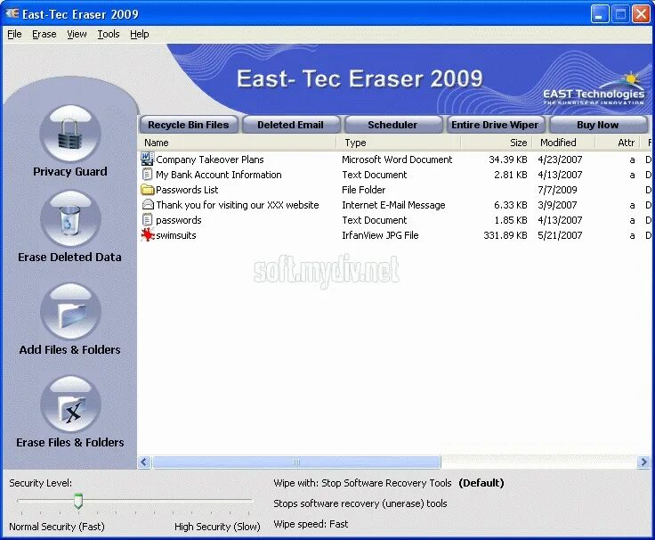The image size is (655, 540).
Task: Click the horizontal scrollbar thumb
Action: [x=296, y=462]
